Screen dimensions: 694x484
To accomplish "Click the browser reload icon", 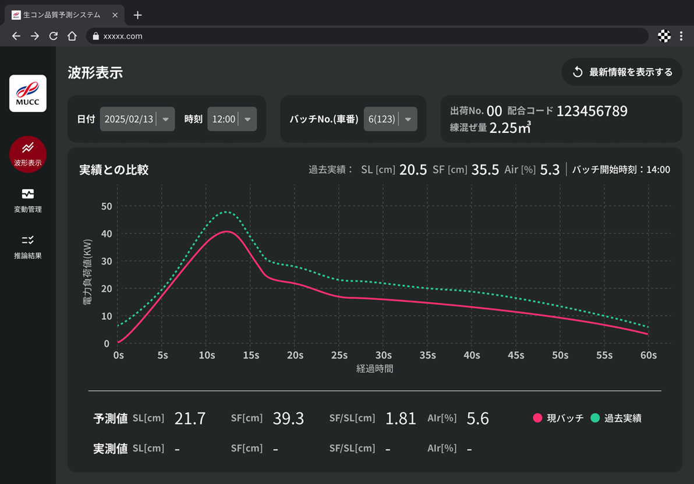I will (54, 36).
